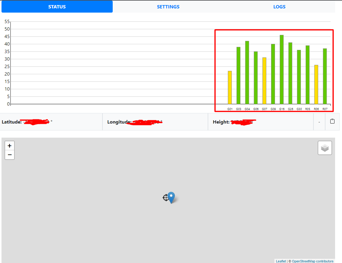Click the G07 yellow signal bar
The width and height of the screenshot is (342, 263).
[264, 81]
